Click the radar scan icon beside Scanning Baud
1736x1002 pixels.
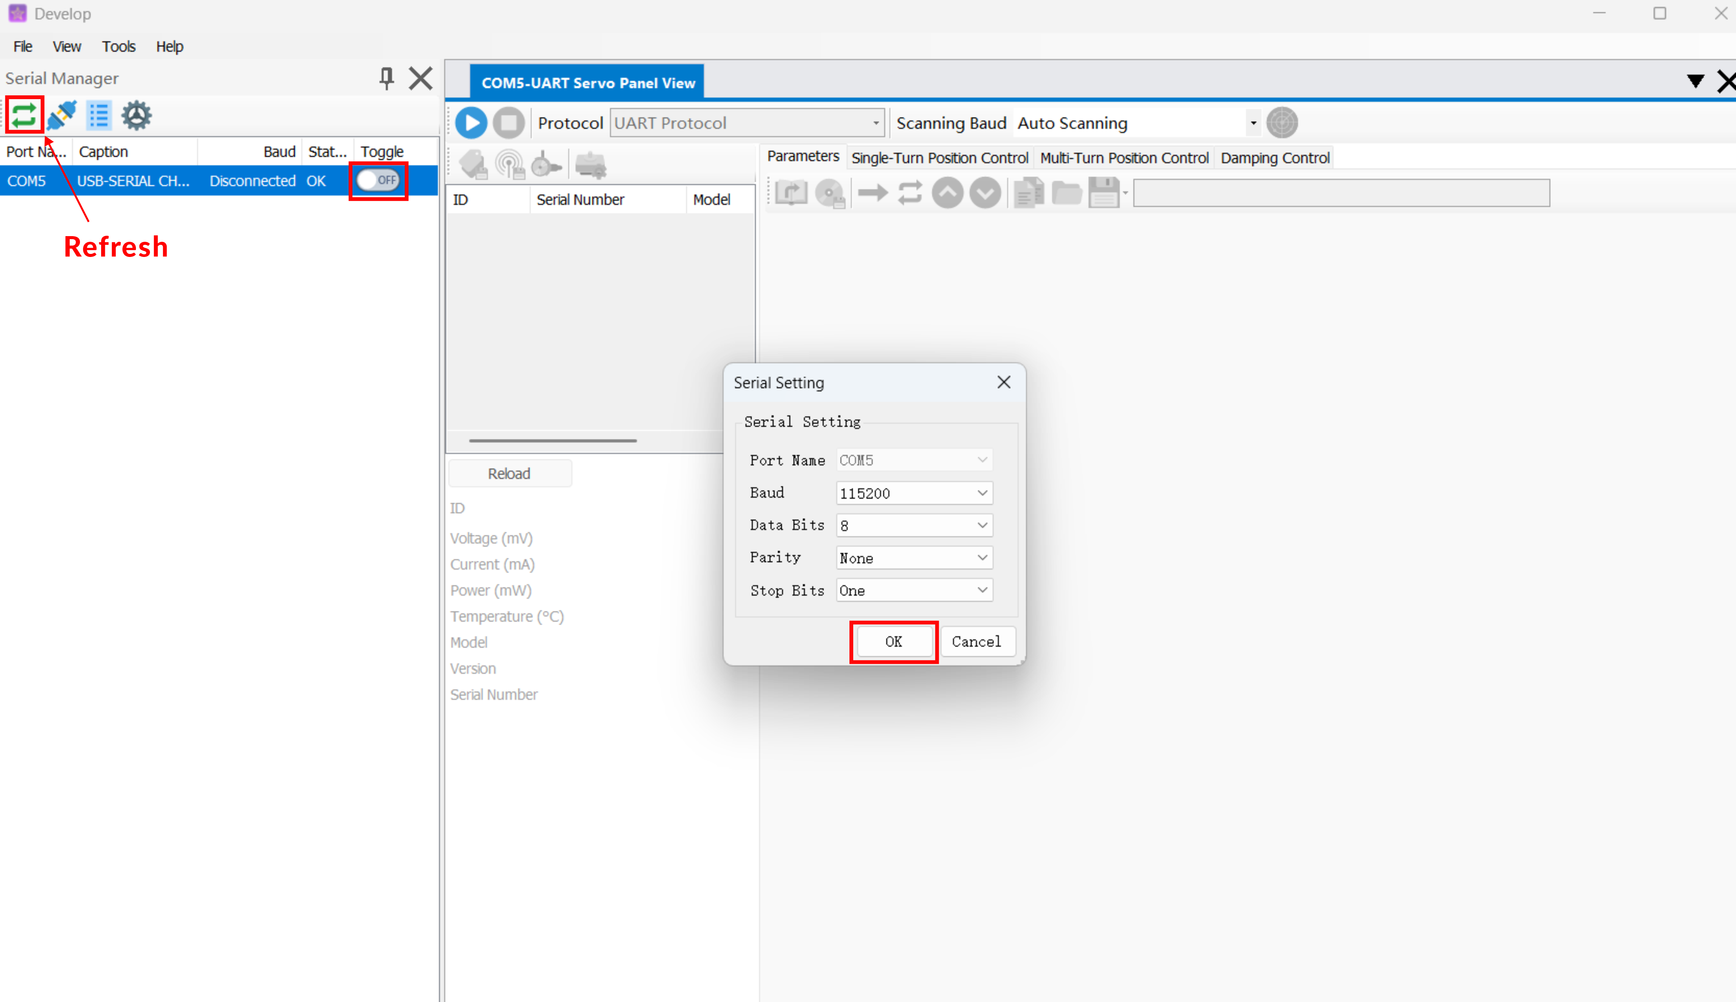1282,123
